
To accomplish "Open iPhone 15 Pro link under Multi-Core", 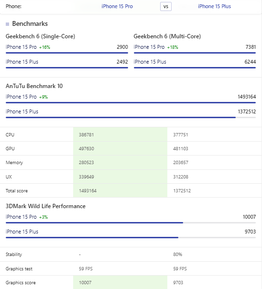I will click(149, 47).
